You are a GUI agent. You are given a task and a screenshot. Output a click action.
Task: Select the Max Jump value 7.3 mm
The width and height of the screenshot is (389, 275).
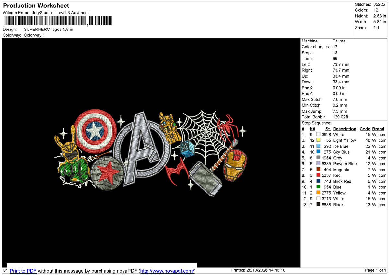pos(340,111)
